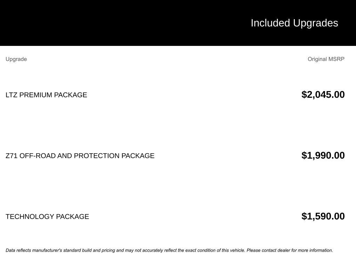Select the Z71 OFF-ROAD AND PROTECTION PACKAGE label
This screenshot has width=356, height=267.
coord(80,156)
